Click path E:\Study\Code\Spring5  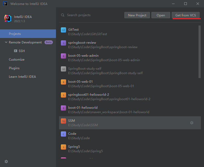[x=85, y=151]
